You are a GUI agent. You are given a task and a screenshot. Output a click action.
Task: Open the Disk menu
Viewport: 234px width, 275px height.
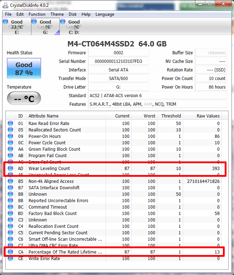[73, 14]
